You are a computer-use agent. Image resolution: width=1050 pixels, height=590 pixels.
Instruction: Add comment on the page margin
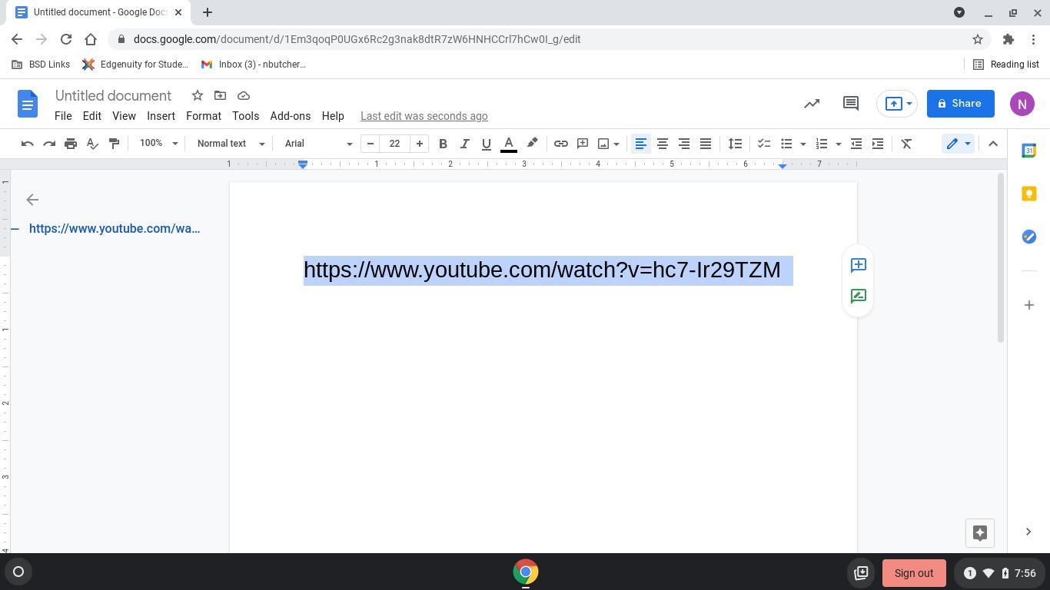pyautogui.click(x=859, y=265)
